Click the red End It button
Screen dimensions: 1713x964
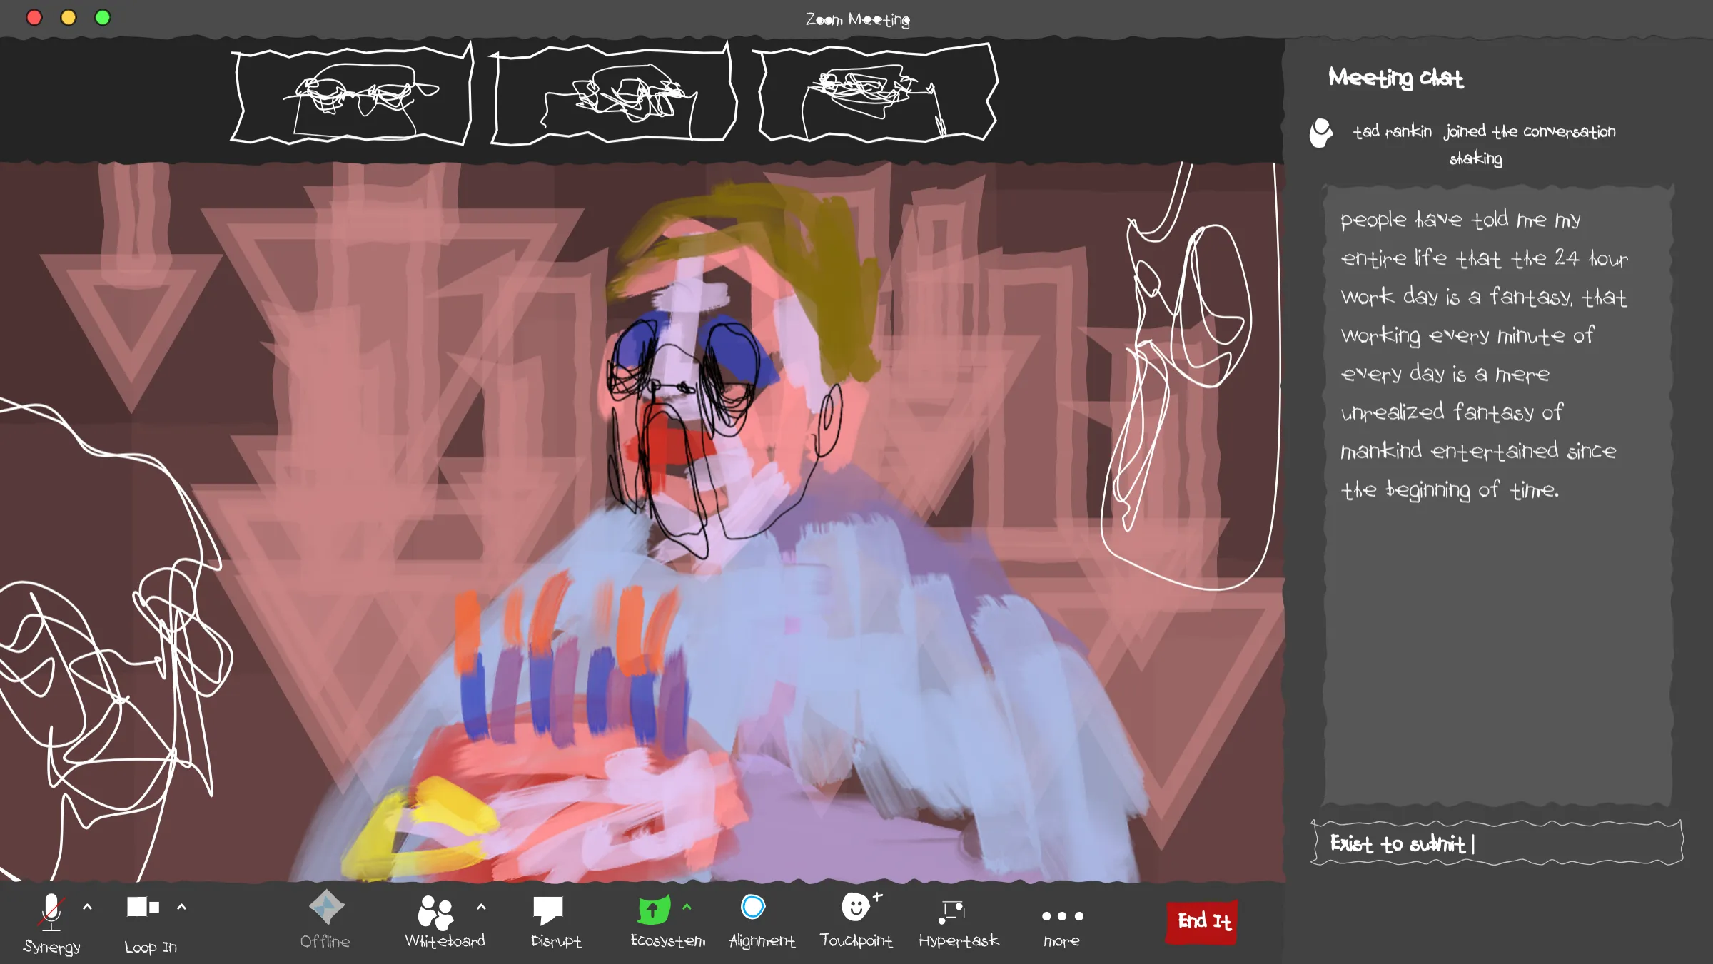(x=1202, y=923)
